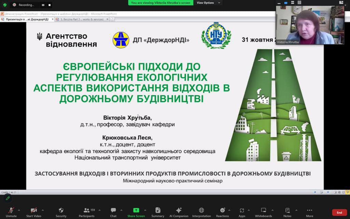350x219 pixels.
Task: Expand the arrow next to Unmute
Action: (19, 210)
